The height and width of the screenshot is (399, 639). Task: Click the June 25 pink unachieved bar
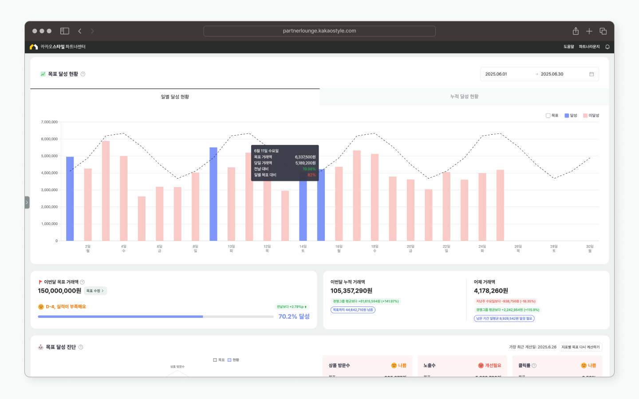tap(500, 205)
